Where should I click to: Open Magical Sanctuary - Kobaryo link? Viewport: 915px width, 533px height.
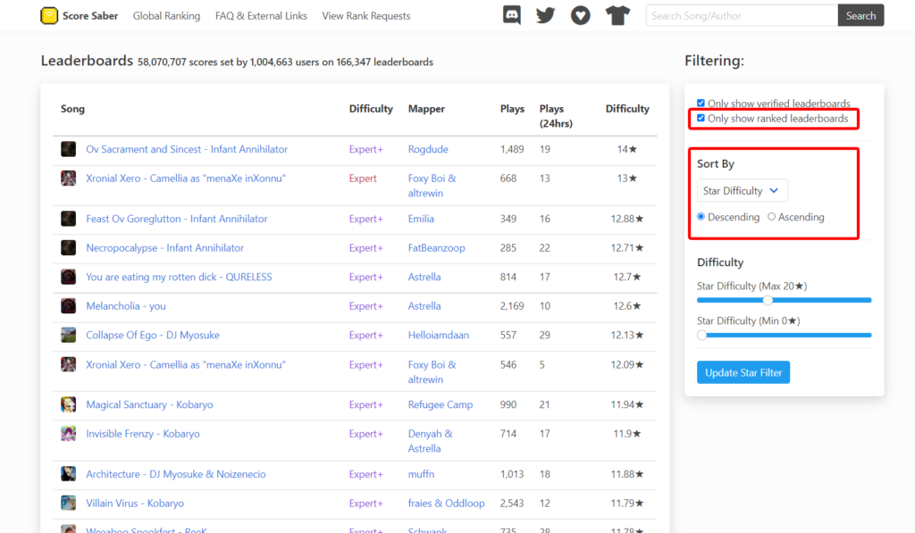pos(149,404)
